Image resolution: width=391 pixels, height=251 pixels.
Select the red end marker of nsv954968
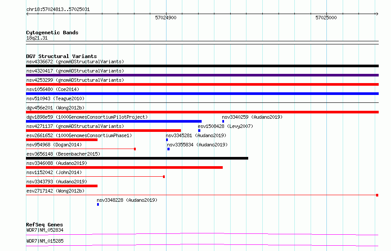(x=135, y=149)
